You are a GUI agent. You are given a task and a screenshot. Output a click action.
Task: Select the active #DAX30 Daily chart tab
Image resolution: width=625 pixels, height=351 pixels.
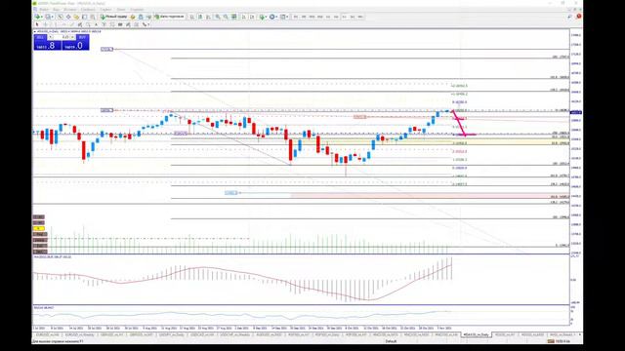tap(476, 335)
